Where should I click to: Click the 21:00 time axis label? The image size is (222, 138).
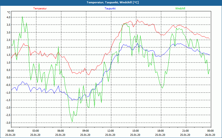pos(185,131)
